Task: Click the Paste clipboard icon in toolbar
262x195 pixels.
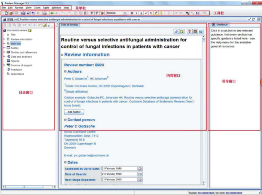Action: pos(85,13)
